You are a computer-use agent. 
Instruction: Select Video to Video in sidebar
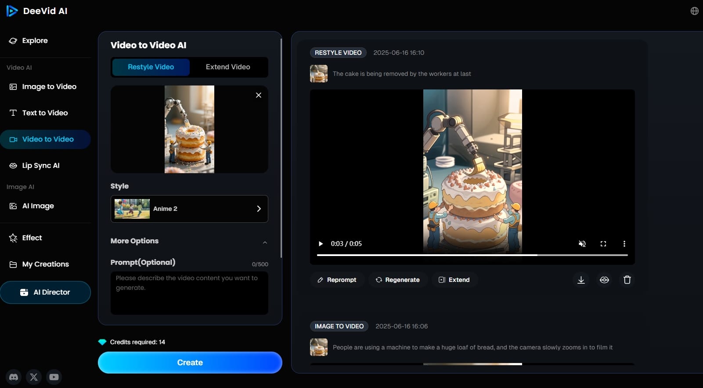point(45,139)
